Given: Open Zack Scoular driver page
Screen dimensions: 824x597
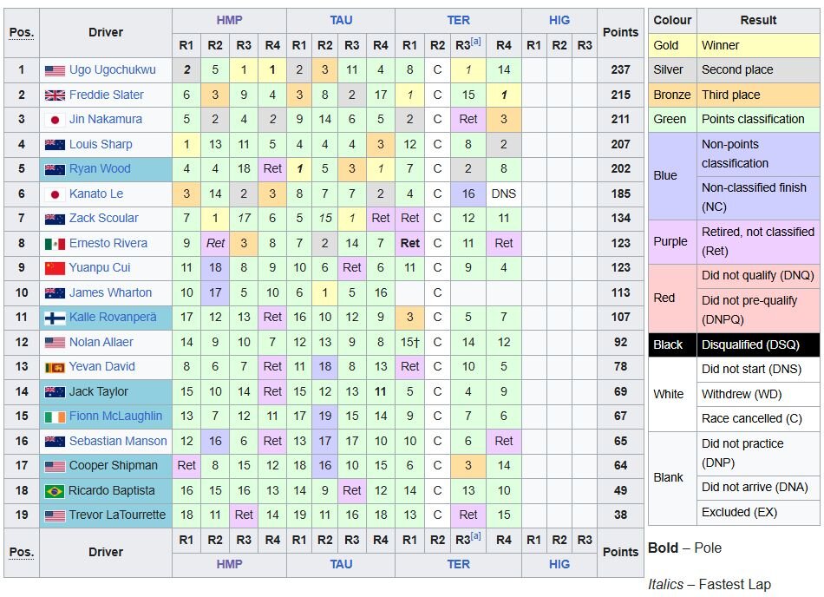Looking at the screenshot, I should click(104, 219).
